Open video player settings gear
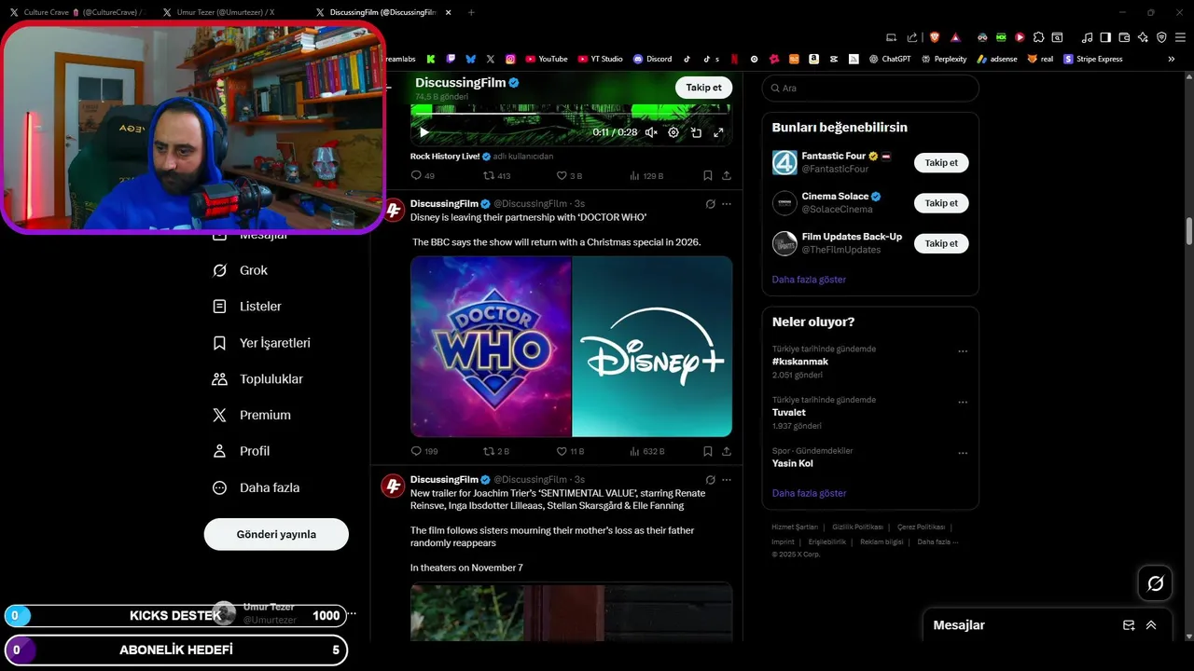This screenshot has width=1194, height=671. [673, 132]
